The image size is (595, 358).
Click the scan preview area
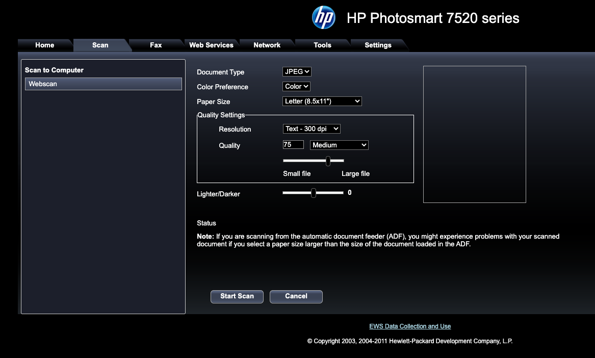(475, 135)
